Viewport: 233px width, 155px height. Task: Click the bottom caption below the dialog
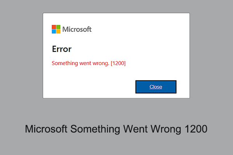pos(116,129)
